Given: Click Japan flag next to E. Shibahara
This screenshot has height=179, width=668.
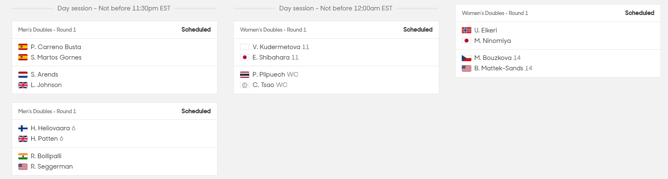Looking at the screenshot, I should (x=245, y=57).
